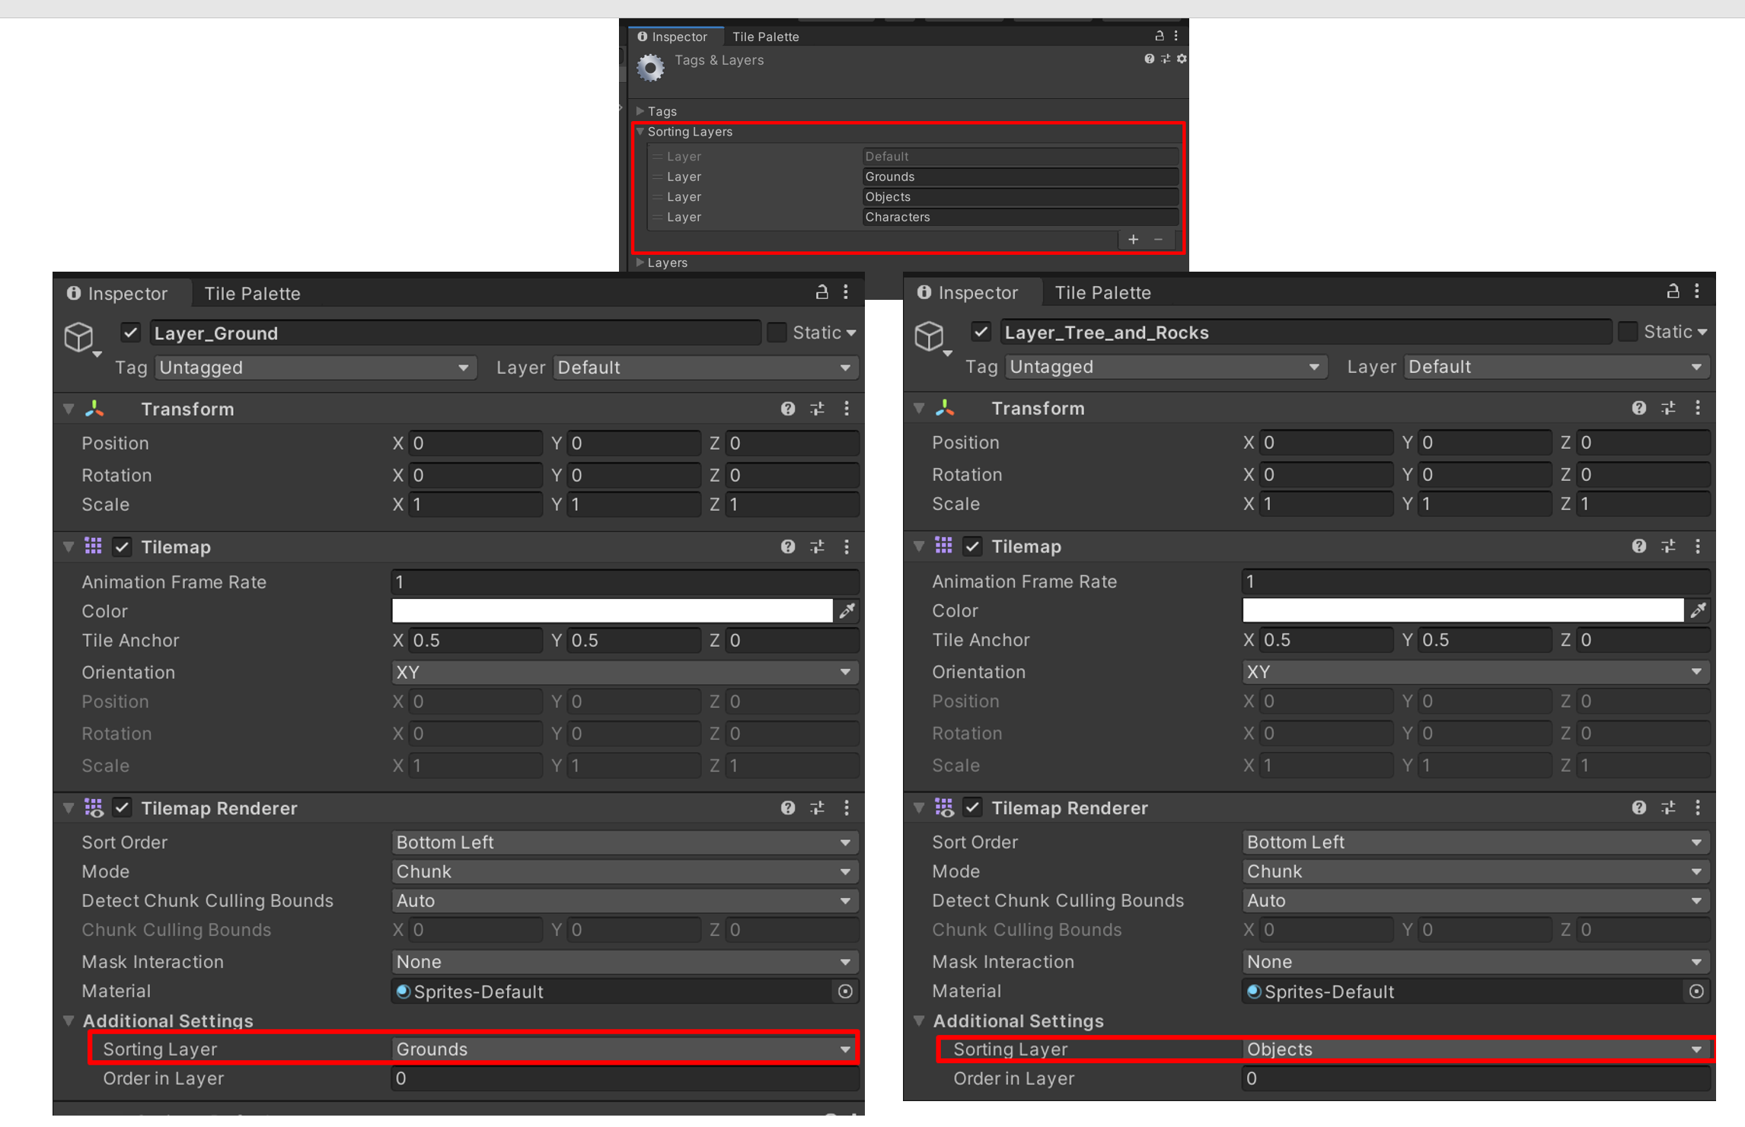The image size is (1745, 1127).
Task: Click the gear icon in Tags & Layers header
Action: [x=1182, y=59]
